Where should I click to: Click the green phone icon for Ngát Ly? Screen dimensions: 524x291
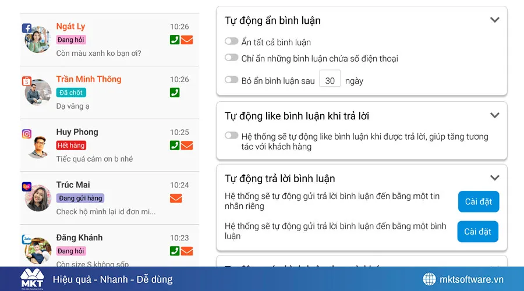click(175, 40)
